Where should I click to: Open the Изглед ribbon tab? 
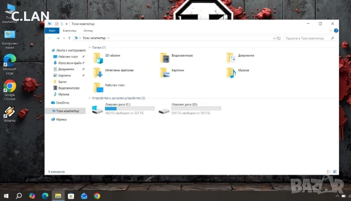88,31
